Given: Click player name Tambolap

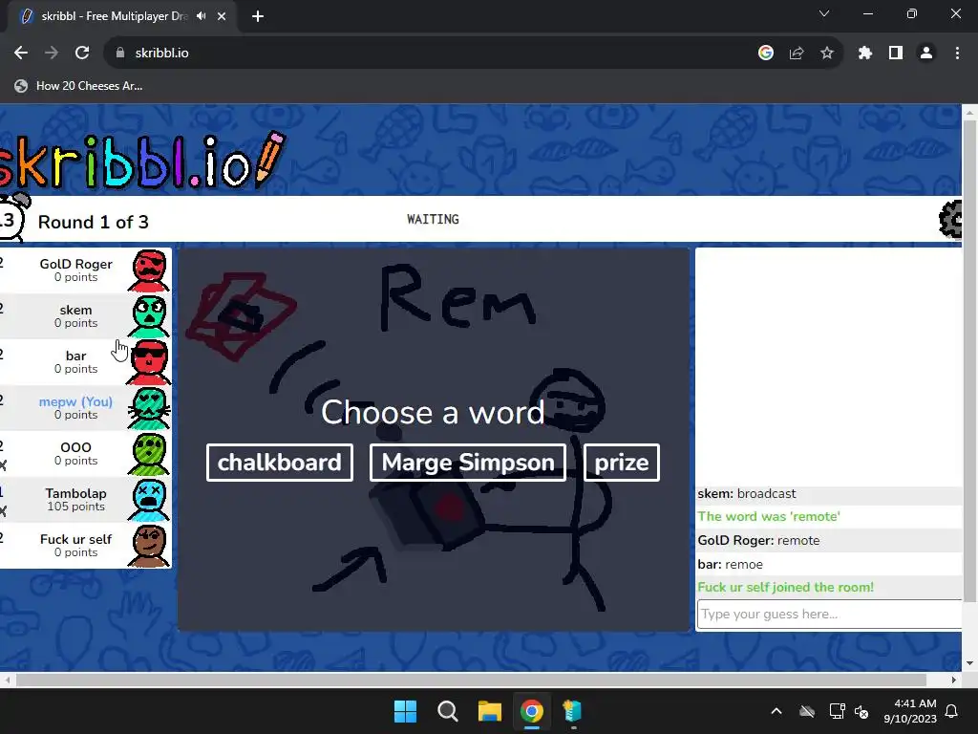Looking at the screenshot, I should [x=76, y=494].
